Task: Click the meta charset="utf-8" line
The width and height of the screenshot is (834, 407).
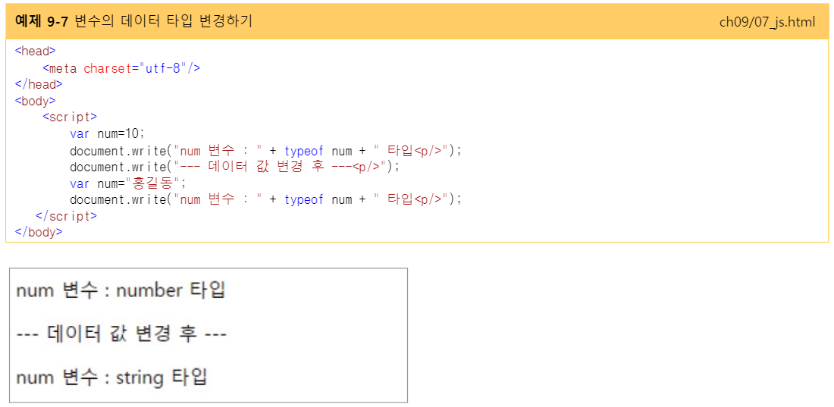Action: coord(121,68)
